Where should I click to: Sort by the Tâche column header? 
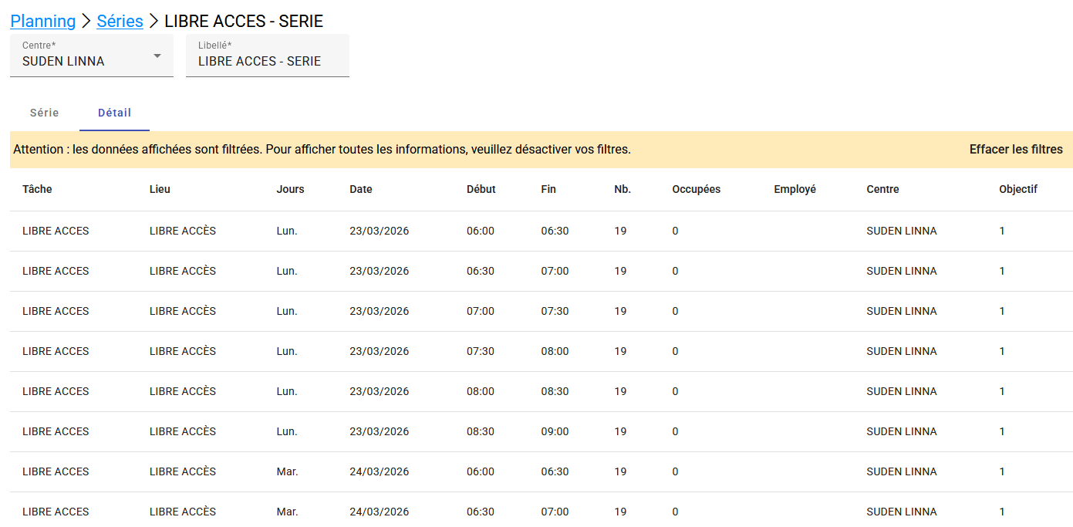(x=37, y=189)
